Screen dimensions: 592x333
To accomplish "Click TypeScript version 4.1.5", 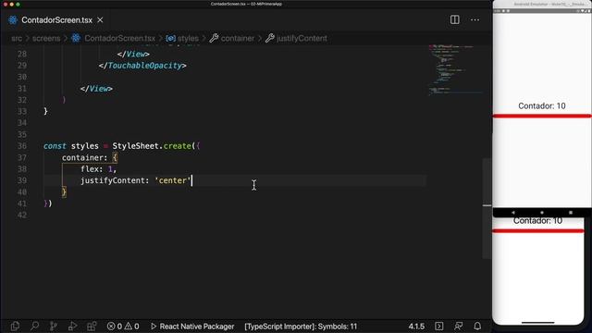I will click(x=416, y=327).
